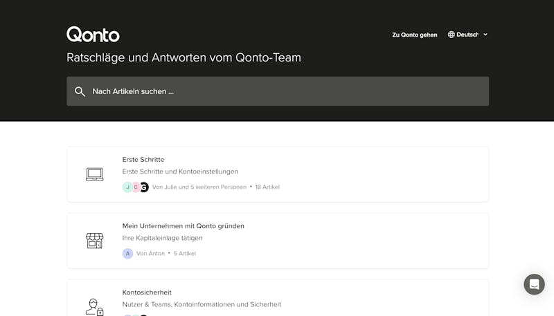Click 'Nutzer & Teams, Kontoinformationen und Sicherheit'
The height and width of the screenshot is (316, 554).
pos(202,304)
